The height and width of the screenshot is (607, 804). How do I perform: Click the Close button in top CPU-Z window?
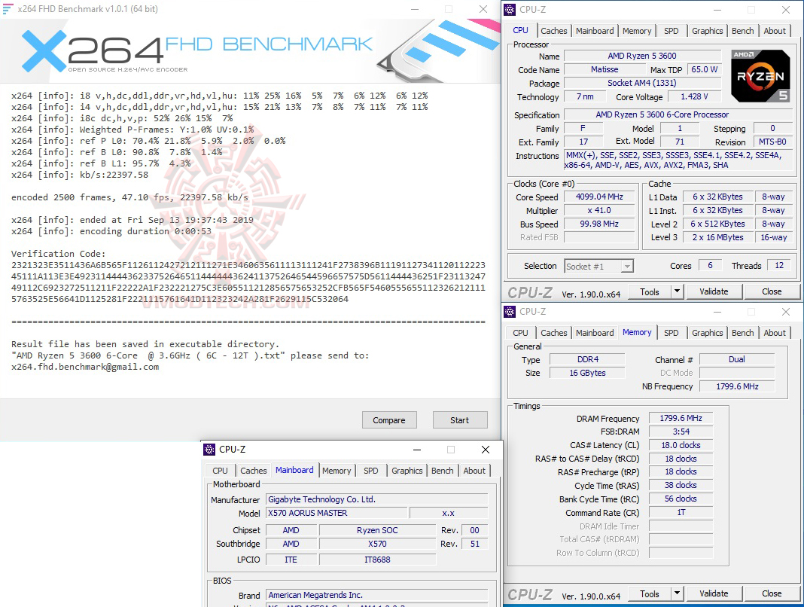click(772, 291)
